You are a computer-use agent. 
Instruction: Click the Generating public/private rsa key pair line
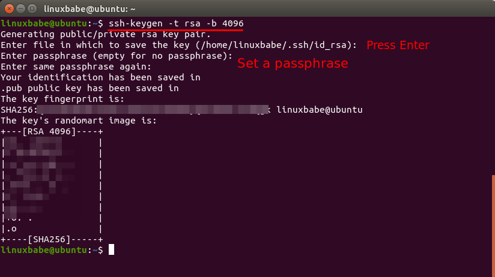point(106,34)
